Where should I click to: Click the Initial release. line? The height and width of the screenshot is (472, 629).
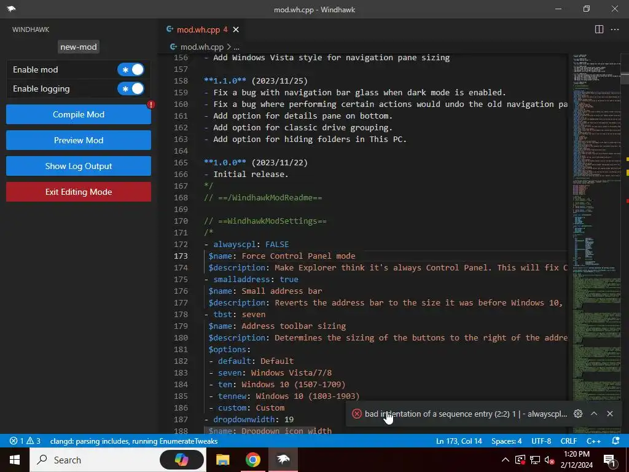[x=246, y=174]
